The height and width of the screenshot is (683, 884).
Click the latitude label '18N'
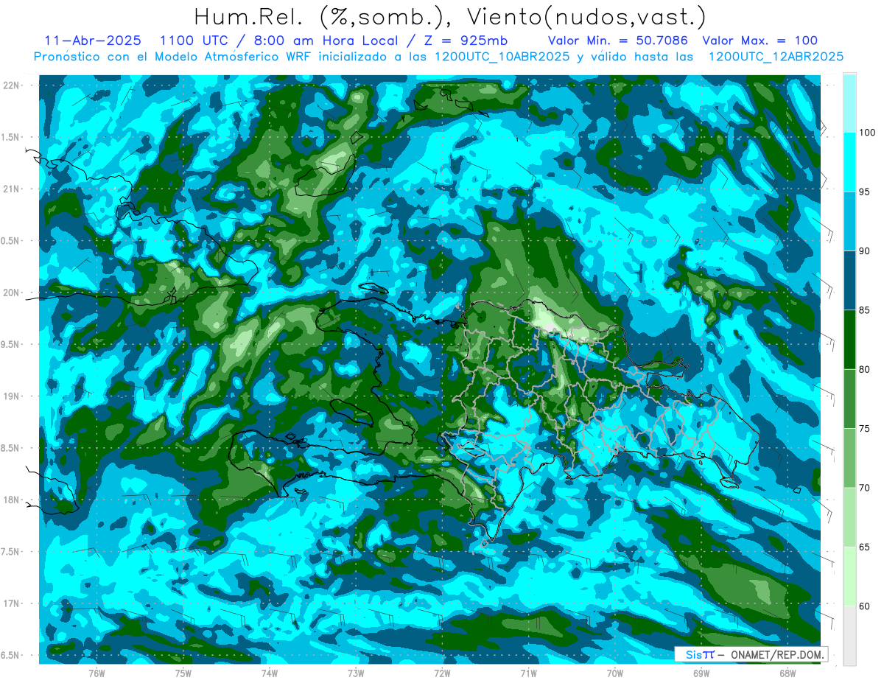[12, 500]
